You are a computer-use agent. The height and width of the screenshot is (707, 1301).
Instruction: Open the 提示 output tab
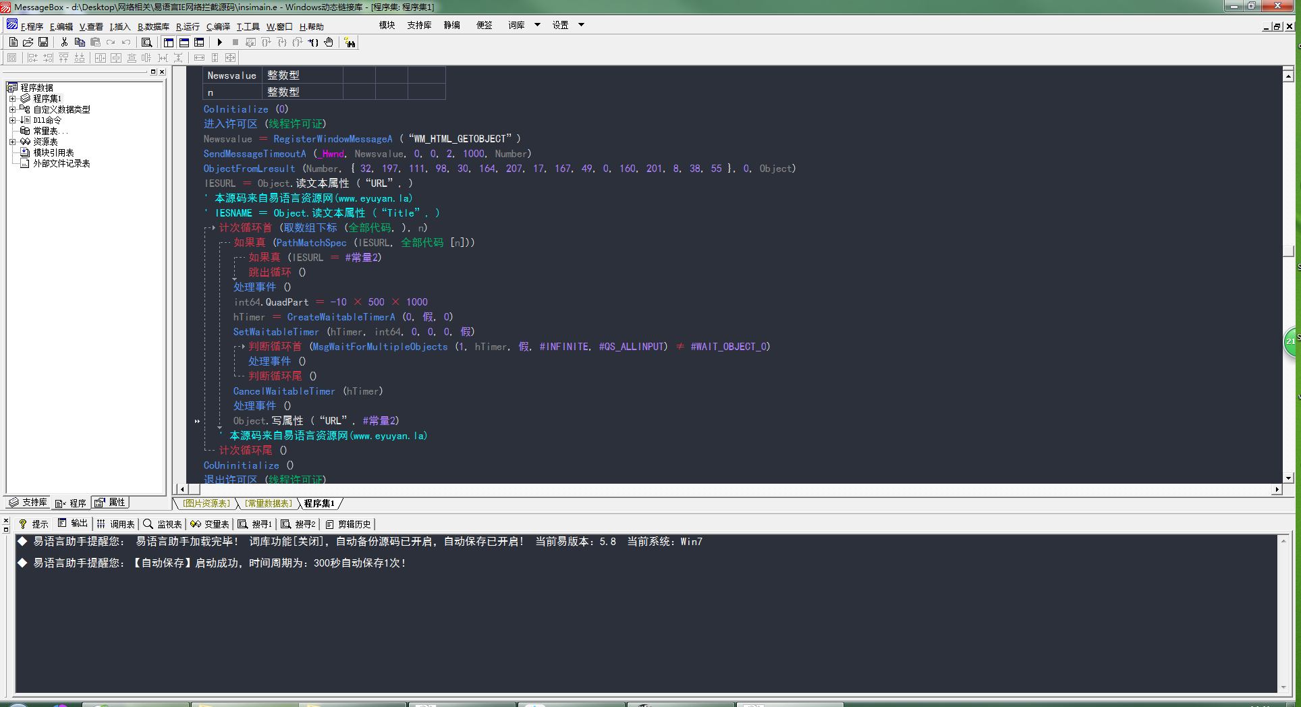pyautogui.click(x=34, y=524)
